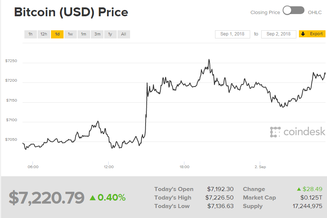Viewport: 327px width, 218px height.
Task: Click the CoinDesk logo watermark
Action: point(297,132)
